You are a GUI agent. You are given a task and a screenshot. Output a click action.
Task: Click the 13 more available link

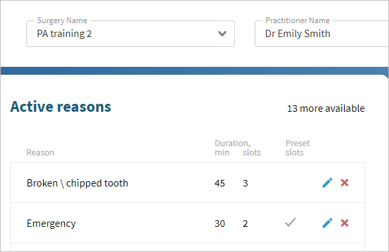(325, 108)
